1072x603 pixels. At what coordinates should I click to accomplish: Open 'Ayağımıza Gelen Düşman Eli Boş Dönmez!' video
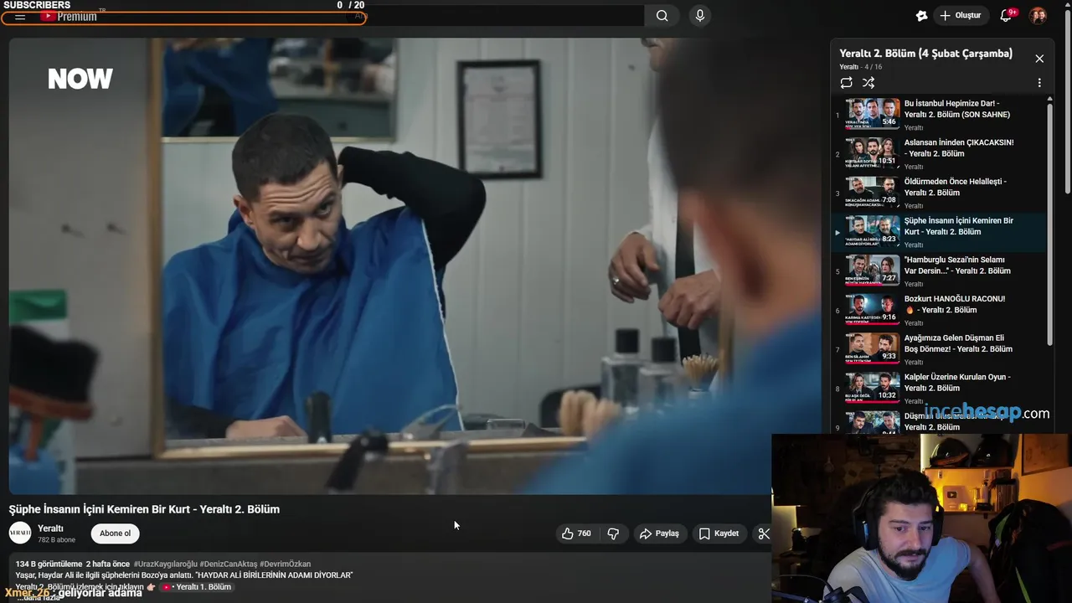click(940, 349)
